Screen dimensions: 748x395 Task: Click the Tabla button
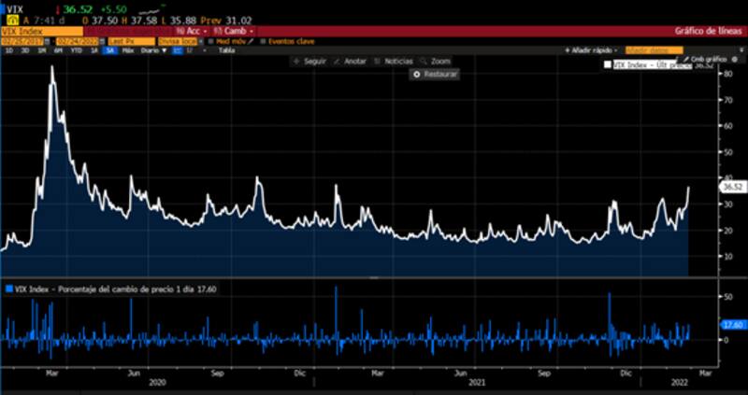(226, 50)
